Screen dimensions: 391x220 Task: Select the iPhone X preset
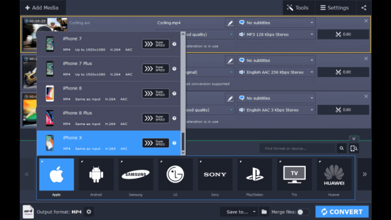pos(108,143)
